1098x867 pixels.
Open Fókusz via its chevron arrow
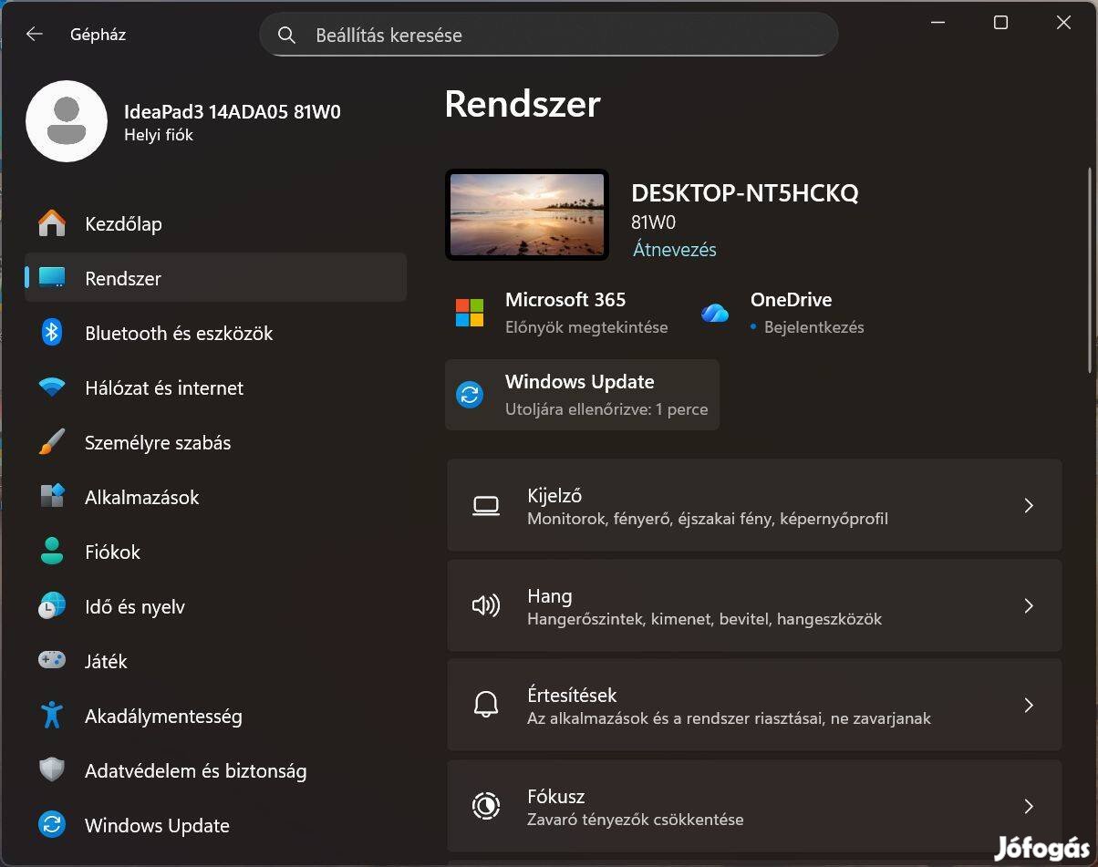tap(1029, 806)
